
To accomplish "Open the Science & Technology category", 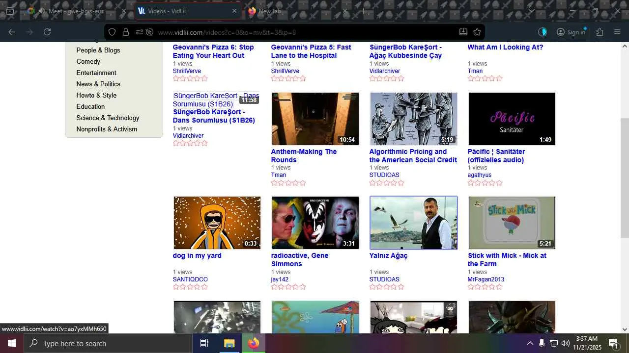I will (108, 118).
